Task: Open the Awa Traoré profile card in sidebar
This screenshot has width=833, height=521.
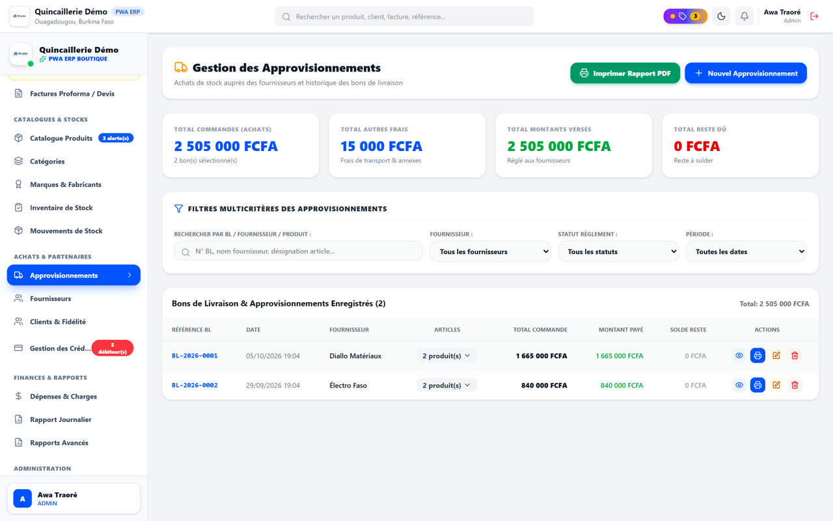Action: 74,499
